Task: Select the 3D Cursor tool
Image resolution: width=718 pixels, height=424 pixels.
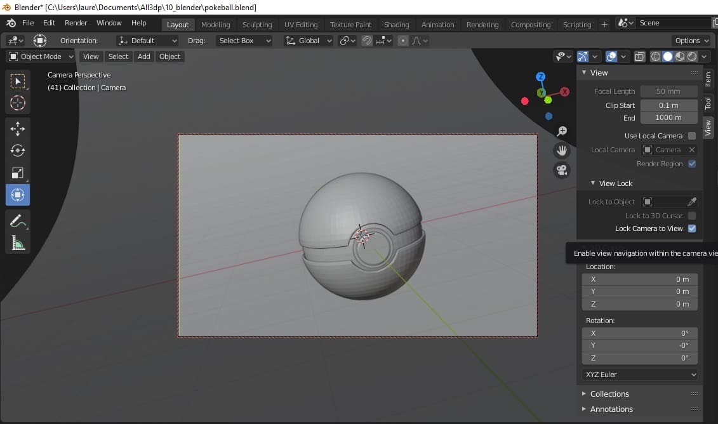Action: coord(18,103)
